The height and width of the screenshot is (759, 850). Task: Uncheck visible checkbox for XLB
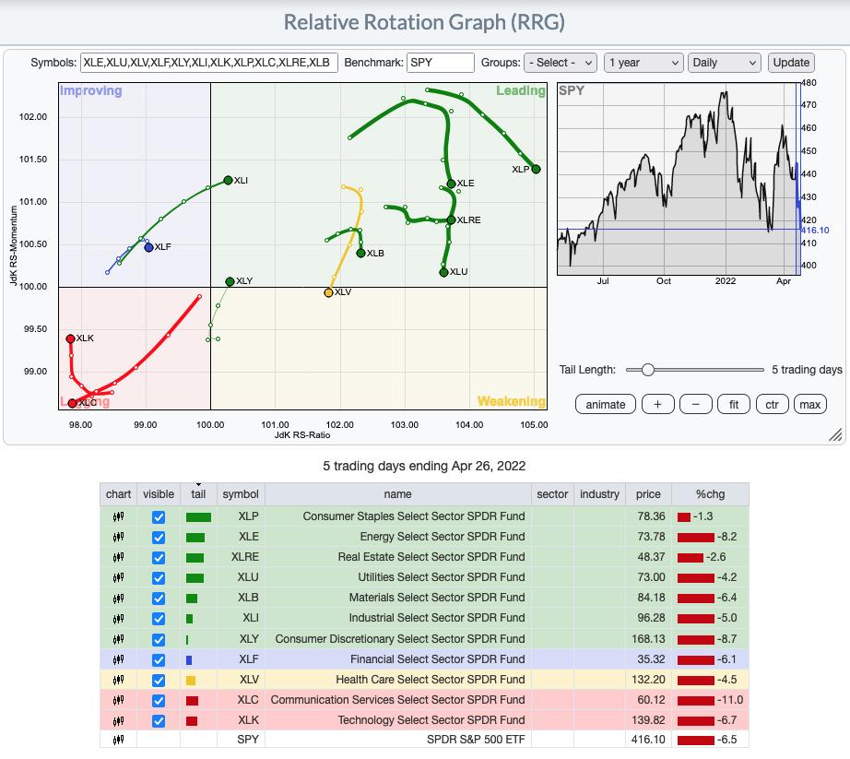coord(159,599)
